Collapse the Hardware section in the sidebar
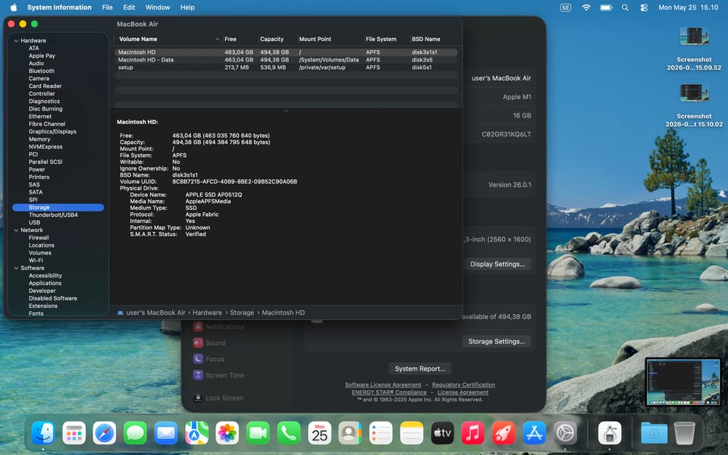 pos(16,41)
